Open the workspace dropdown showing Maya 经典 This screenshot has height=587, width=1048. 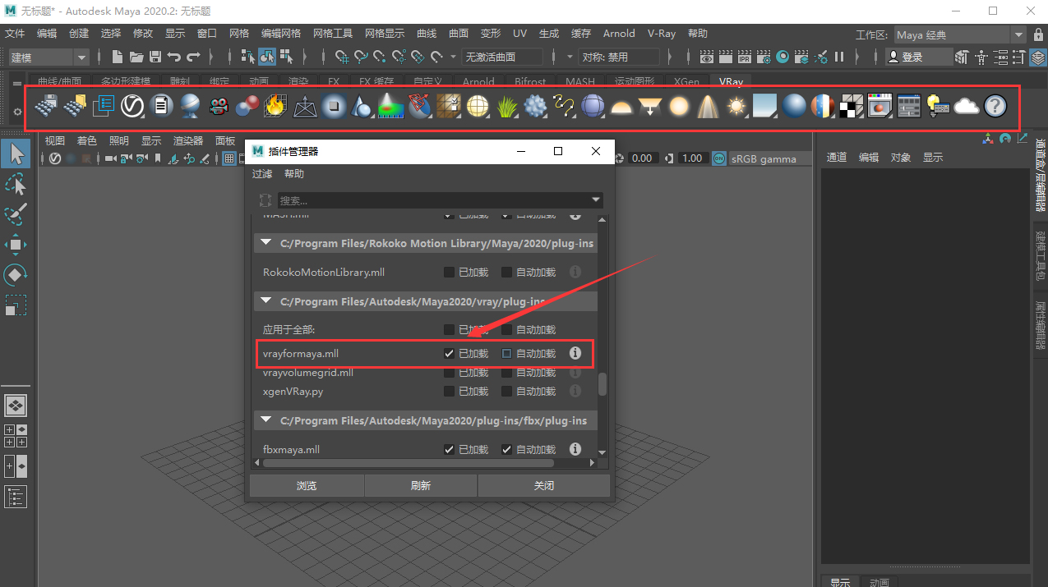(959, 34)
